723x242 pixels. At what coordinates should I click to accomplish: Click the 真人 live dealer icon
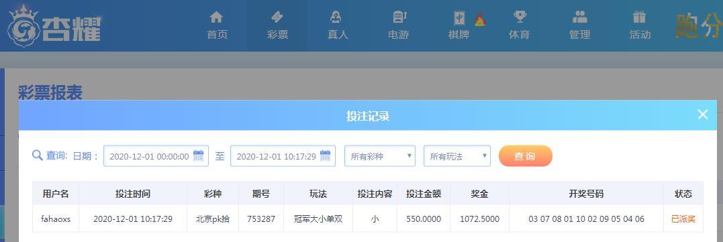336,17
